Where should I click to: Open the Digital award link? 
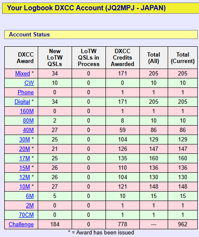point(22,102)
